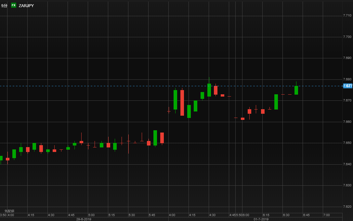Select the 7.710 price axis label
This screenshot has width=353, height=221.
pyautogui.click(x=347, y=16)
